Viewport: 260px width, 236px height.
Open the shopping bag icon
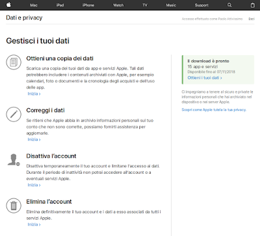[x=253, y=5]
